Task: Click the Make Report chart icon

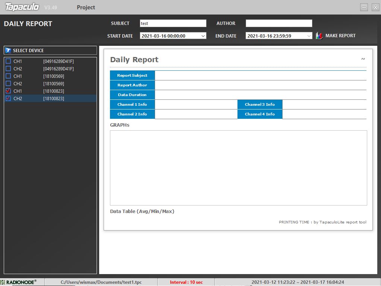Action: [x=319, y=36]
